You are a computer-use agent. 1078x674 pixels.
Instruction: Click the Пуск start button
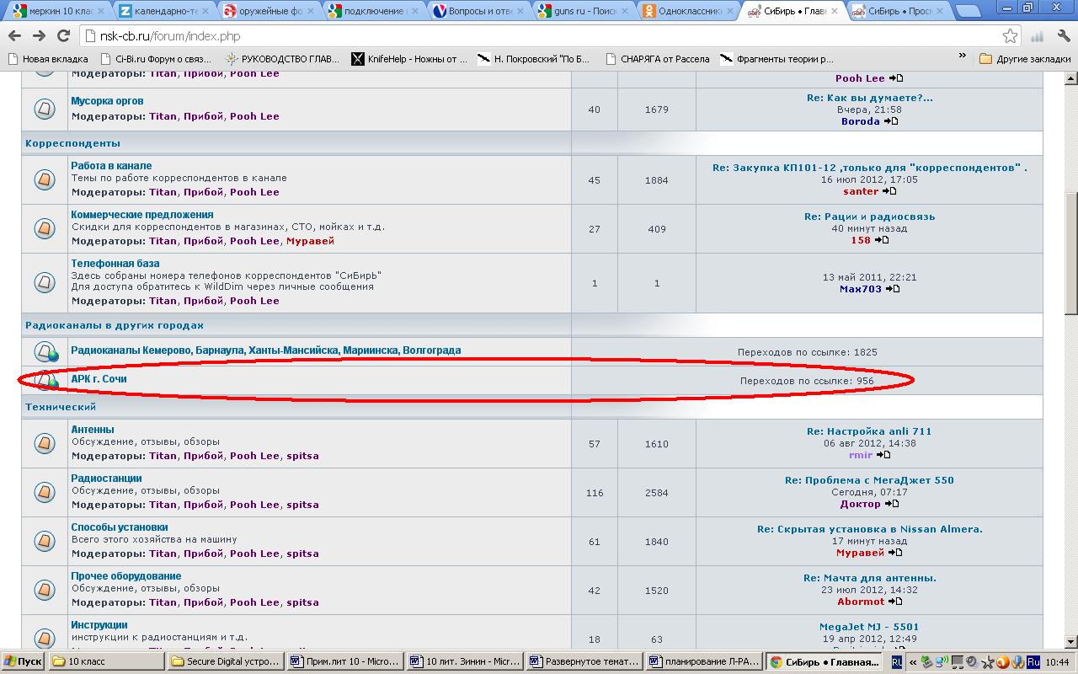(24, 661)
